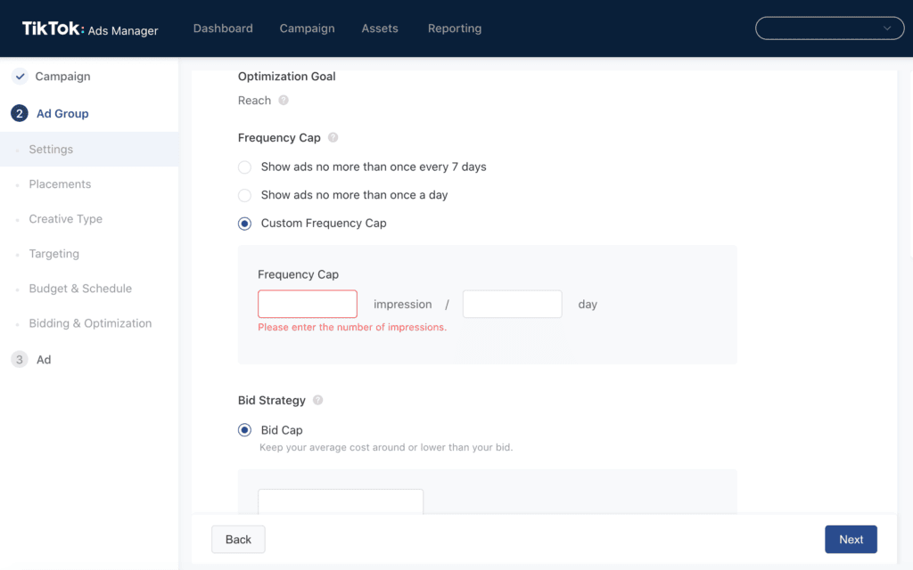Select 'Show ads no more than once every 7 days'
Screen dimensions: 913x570
pos(244,167)
